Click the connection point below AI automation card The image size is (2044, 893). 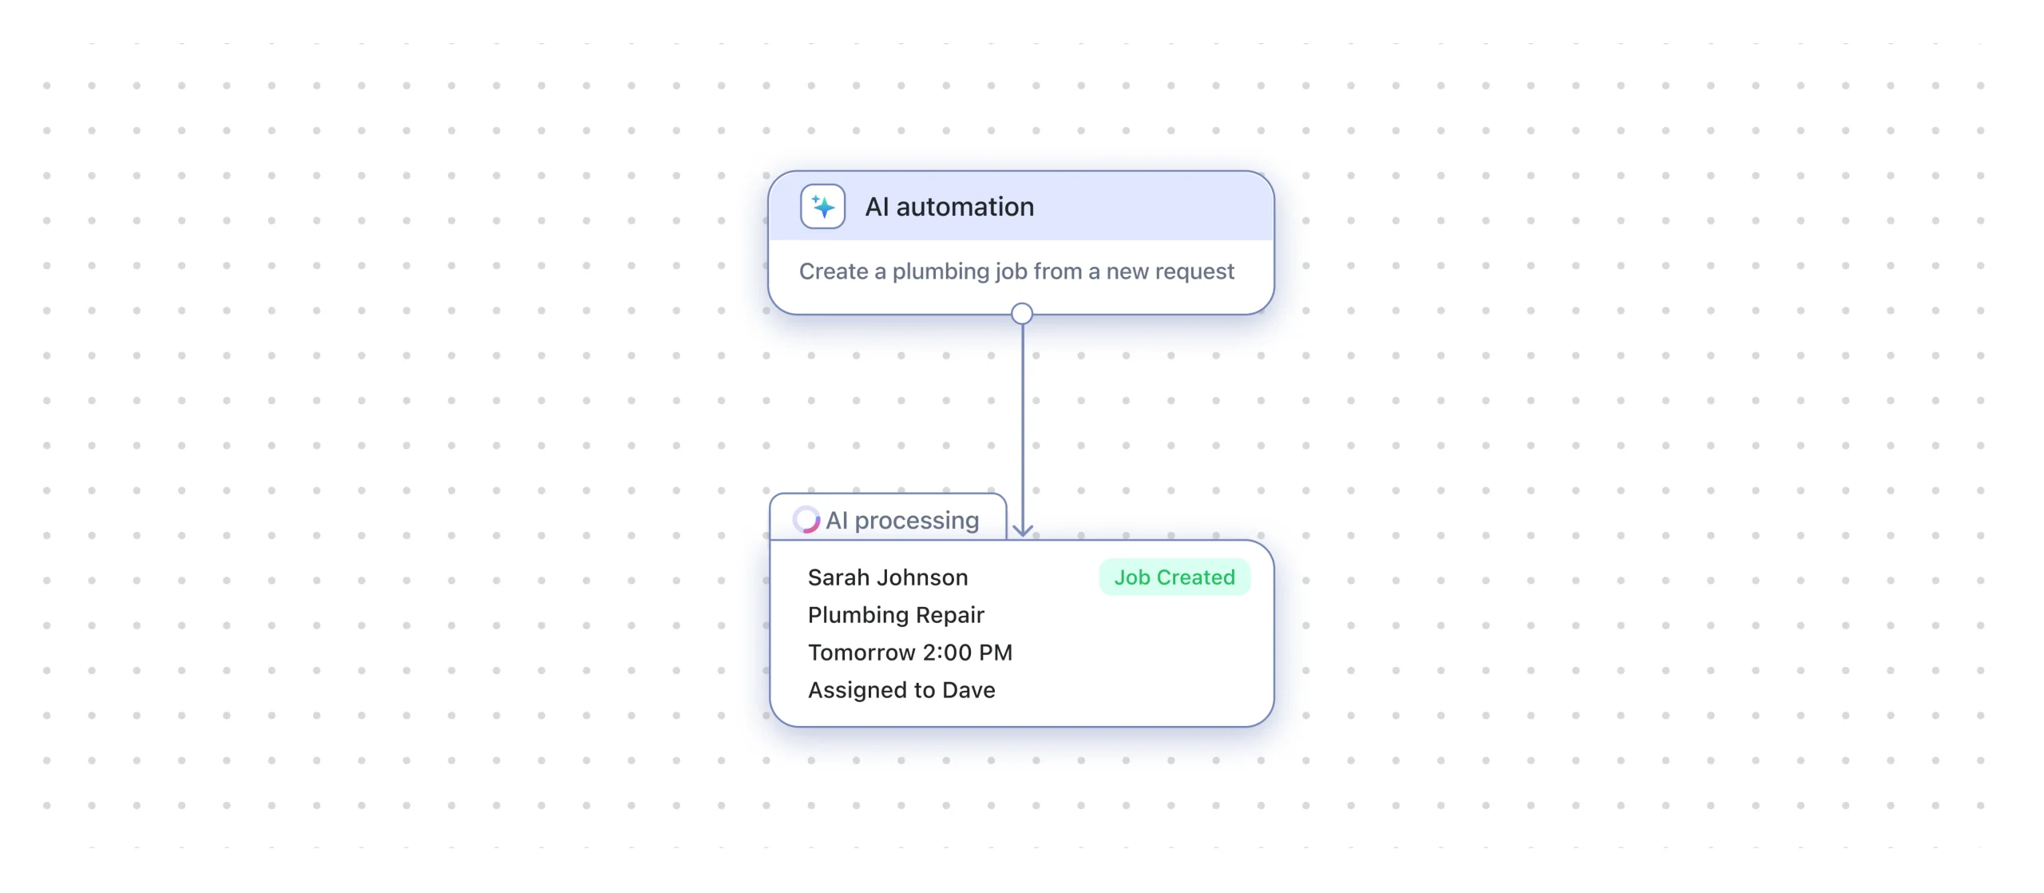pos(1022,314)
